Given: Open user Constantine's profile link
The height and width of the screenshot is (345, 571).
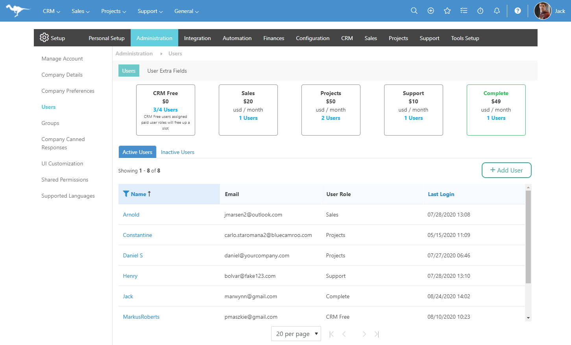Looking at the screenshot, I should point(137,235).
